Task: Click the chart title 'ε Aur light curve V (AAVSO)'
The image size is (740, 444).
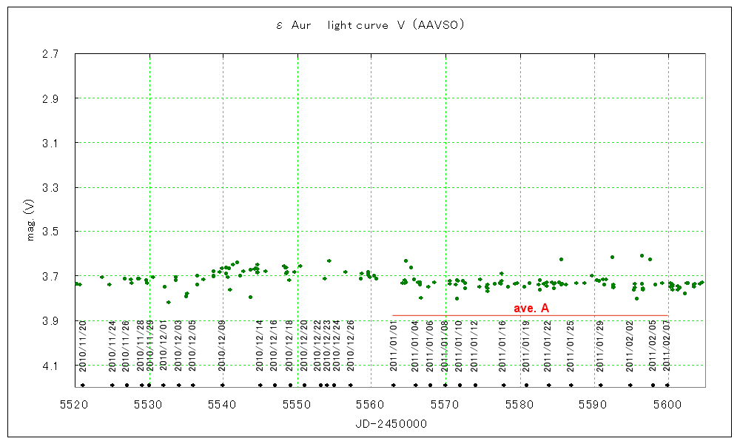Action: point(369,25)
